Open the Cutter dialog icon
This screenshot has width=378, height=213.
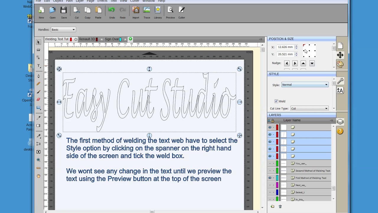tap(182, 13)
